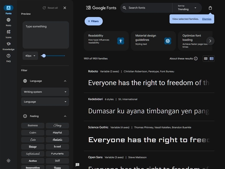Click the Dismiss link in tooltip
The width and height of the screenshot is (225, 169).
click(207, 19)
